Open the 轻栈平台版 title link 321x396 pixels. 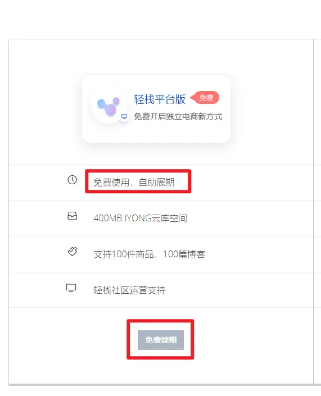pos(160,99)
